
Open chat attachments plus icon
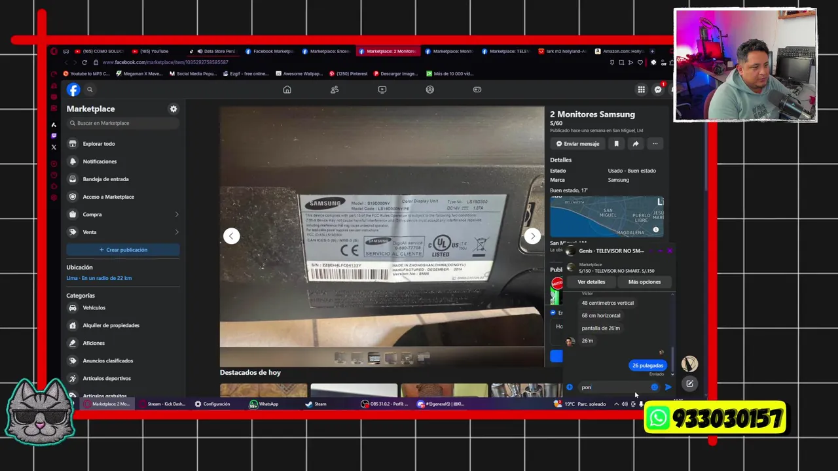570,387
